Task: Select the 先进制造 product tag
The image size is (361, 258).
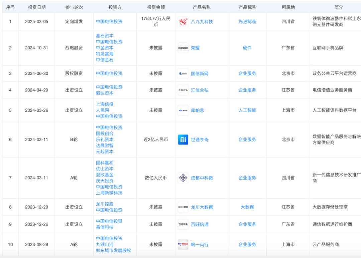Action: (247, 22)
